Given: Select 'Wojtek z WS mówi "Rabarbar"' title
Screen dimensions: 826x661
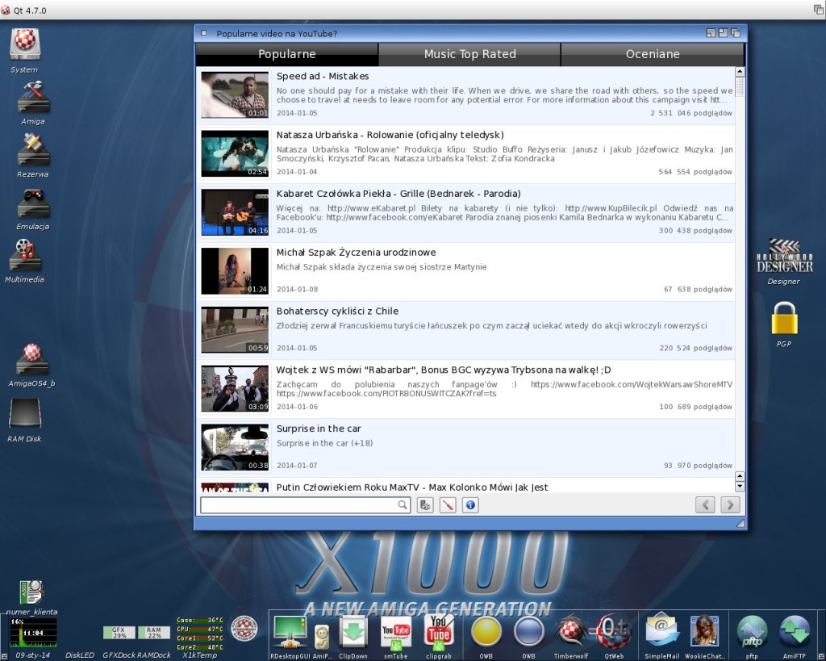Looking at the screenshot, I should (x=444, y=370).
